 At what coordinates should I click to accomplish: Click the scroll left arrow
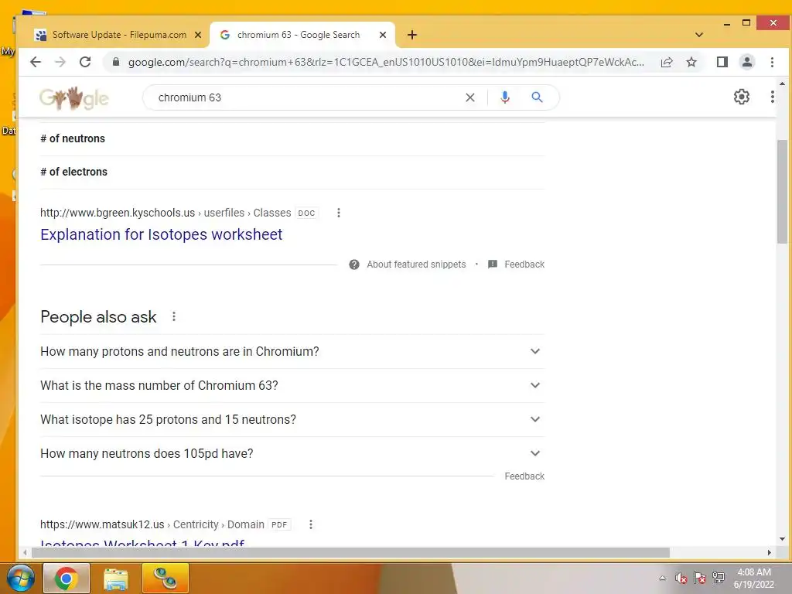click(25, 553)
